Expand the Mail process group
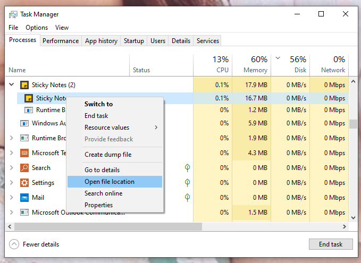Screen dimensions: 361x263 [12, 197]
